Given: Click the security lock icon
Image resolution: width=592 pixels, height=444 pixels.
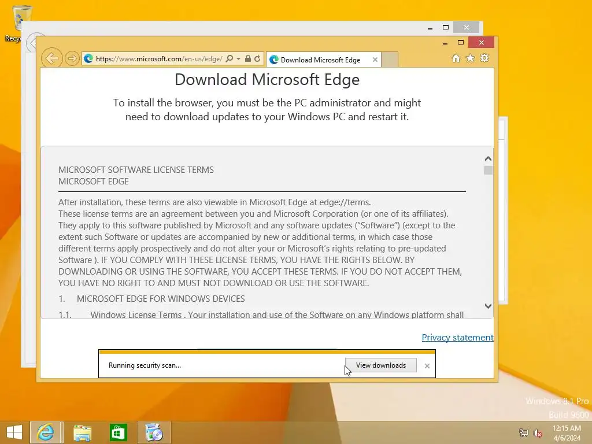Looking at the screenshot, I should [247, 58].
